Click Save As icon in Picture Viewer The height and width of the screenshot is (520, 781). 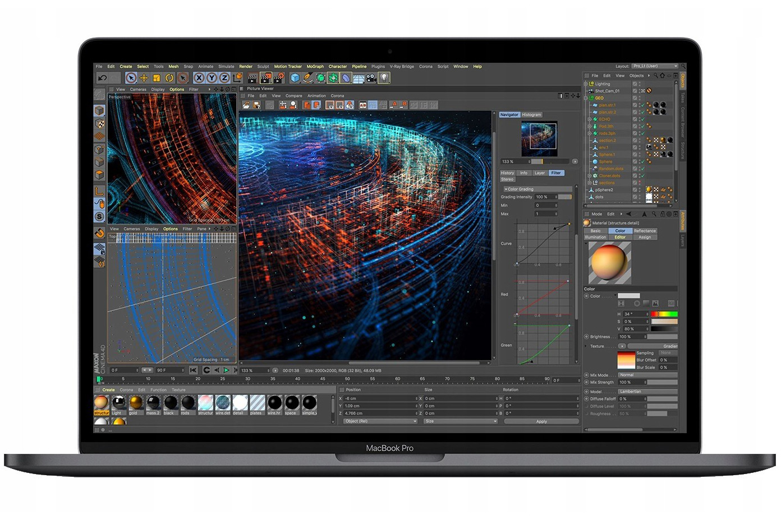pos(256,105)
